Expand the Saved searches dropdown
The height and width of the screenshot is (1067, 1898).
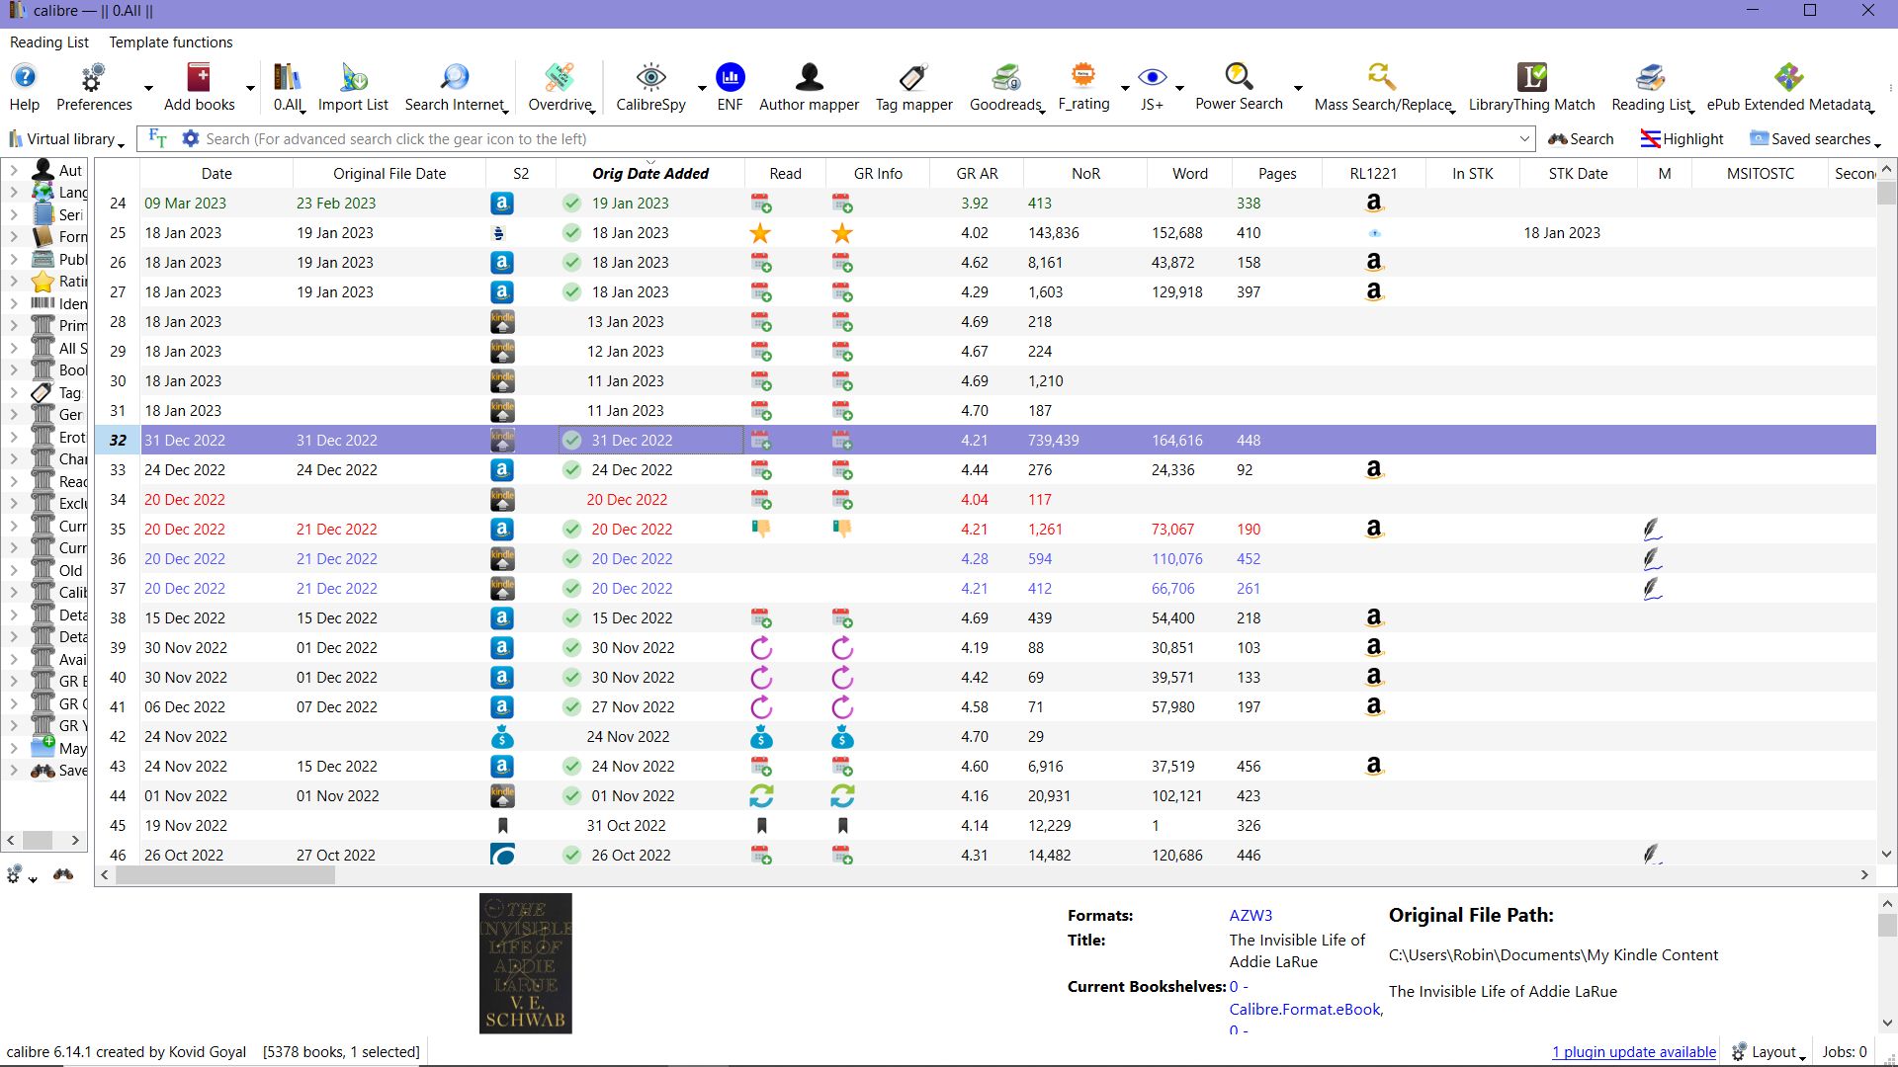click(x=1814, y=139)
